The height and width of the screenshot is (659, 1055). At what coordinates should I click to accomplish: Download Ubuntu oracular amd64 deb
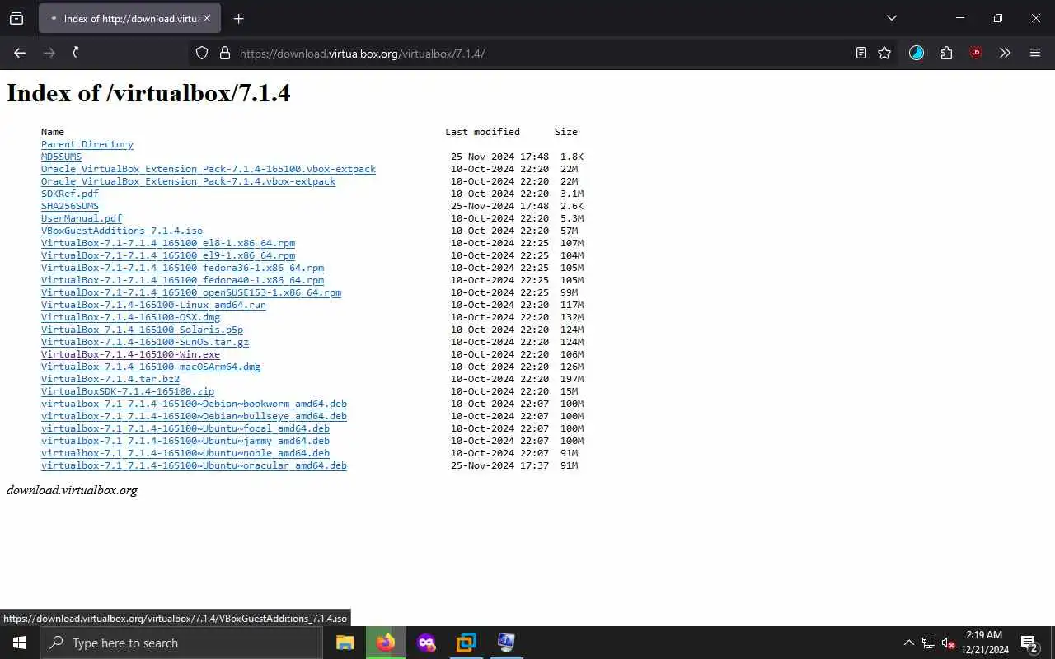(x=194, y=465)
